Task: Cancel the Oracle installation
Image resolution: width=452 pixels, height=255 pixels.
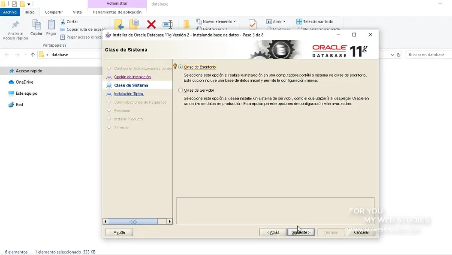Action: coord(361,232)
